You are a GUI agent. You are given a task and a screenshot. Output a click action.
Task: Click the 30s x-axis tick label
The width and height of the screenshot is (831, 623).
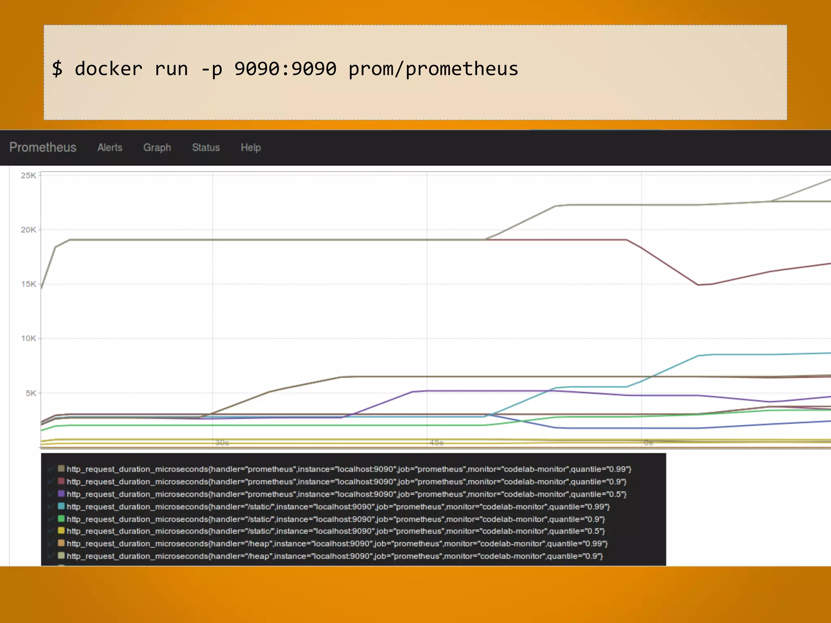[x=222, y=443]
